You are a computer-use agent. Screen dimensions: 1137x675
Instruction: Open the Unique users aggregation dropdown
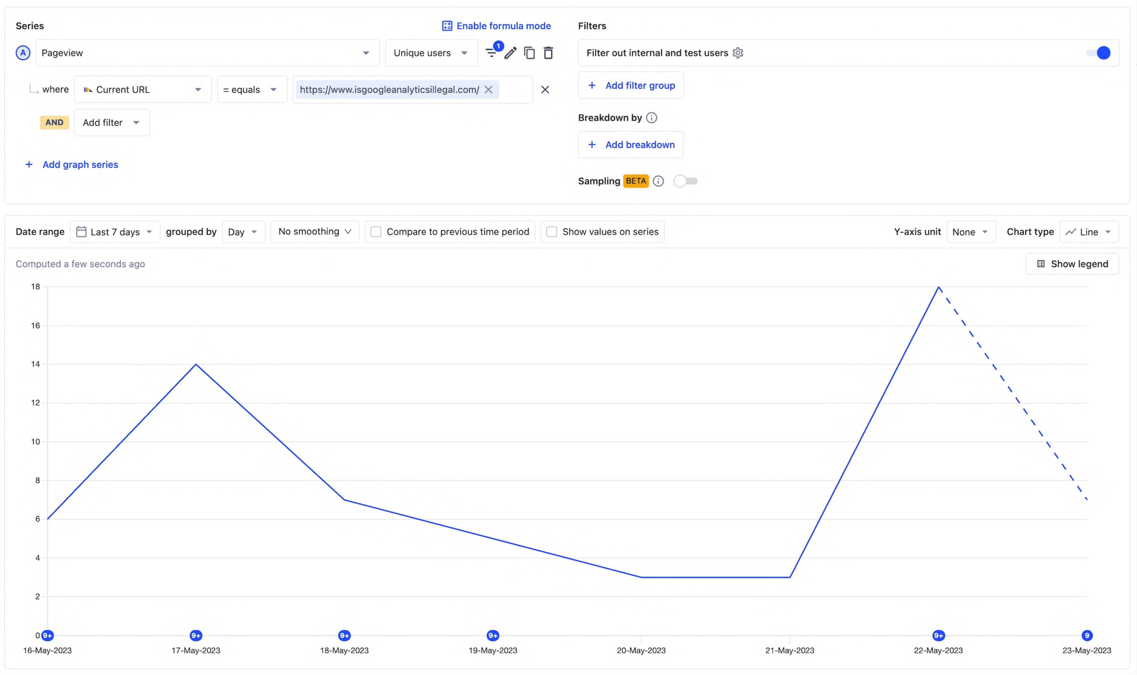[431, 53]
